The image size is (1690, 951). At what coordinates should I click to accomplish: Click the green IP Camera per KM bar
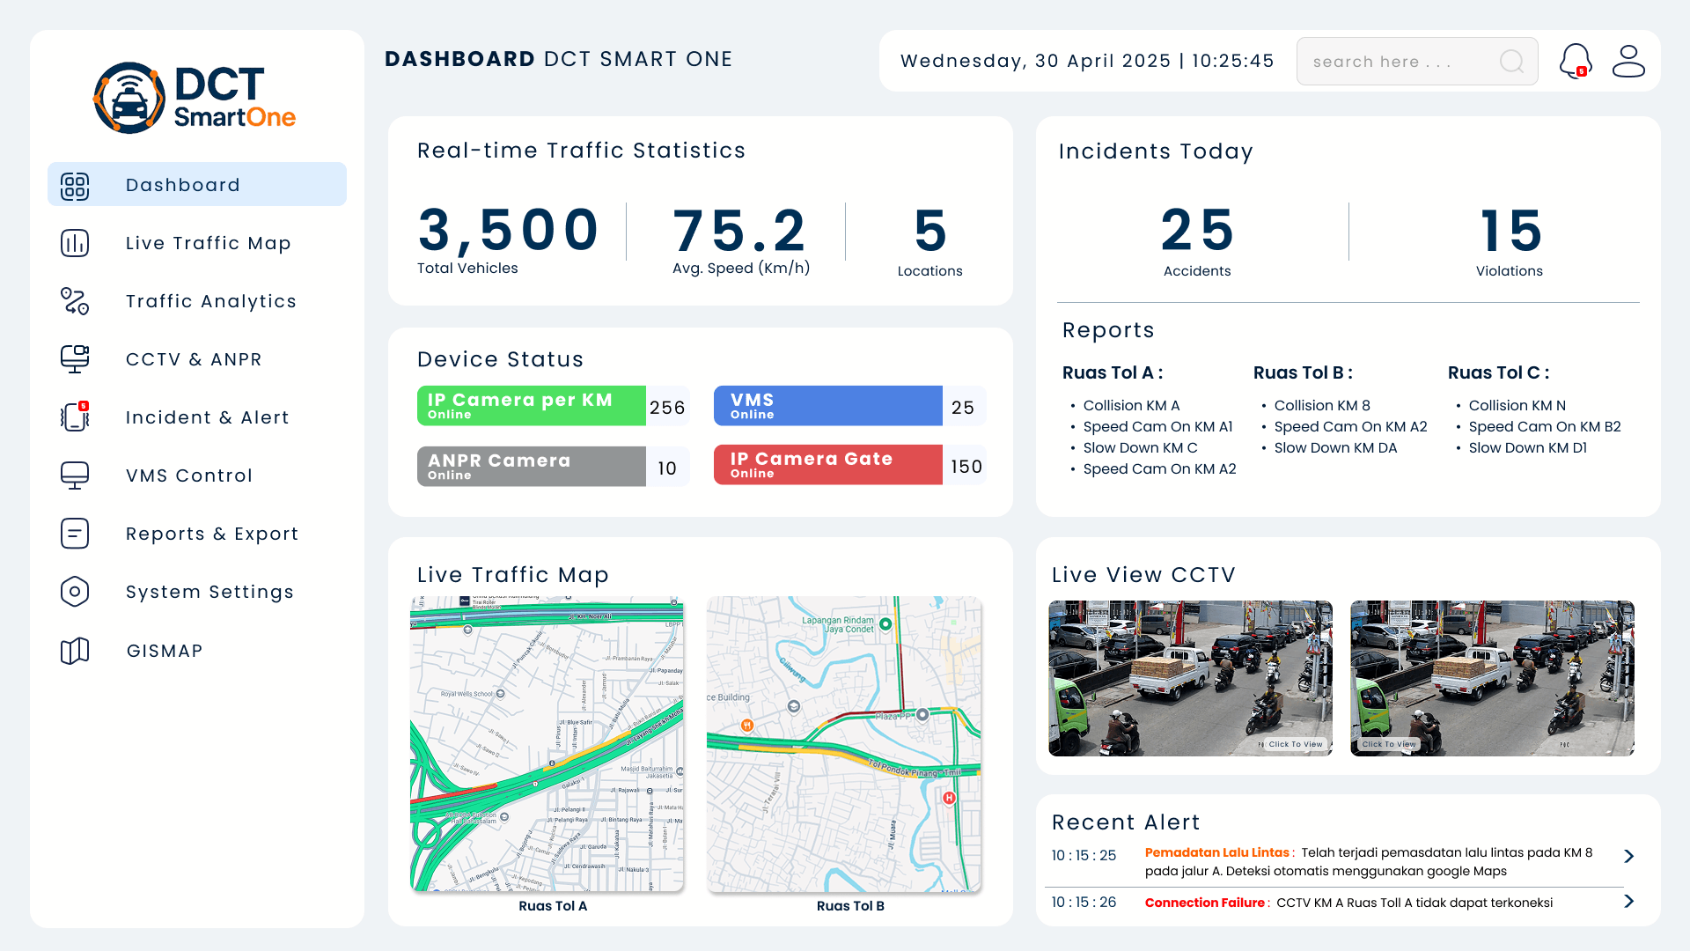(x=531, y=406)
